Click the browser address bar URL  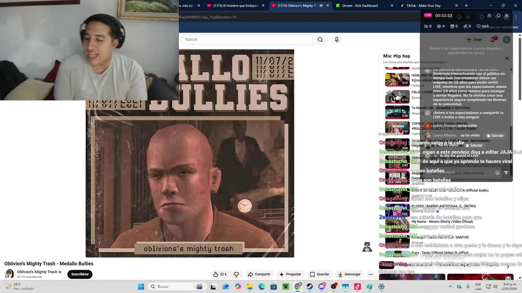(x=208, y=17)
